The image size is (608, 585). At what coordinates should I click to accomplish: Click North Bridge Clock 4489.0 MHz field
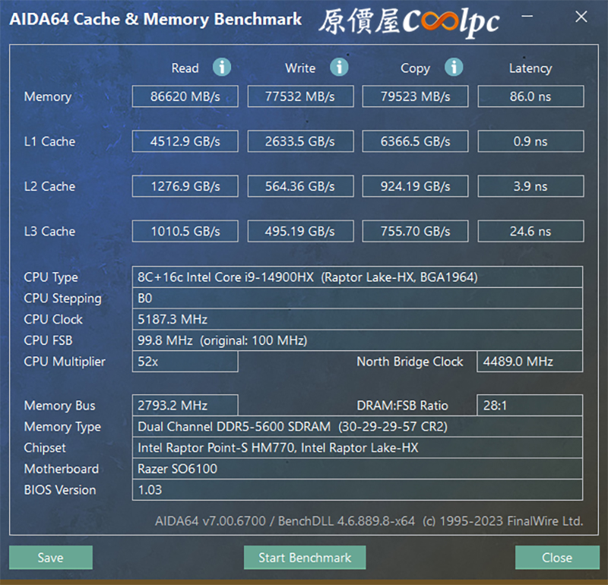[x=530, y=362]
